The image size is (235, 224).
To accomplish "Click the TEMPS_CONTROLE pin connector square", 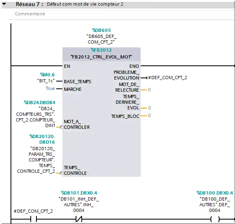I will pos(61,173).
